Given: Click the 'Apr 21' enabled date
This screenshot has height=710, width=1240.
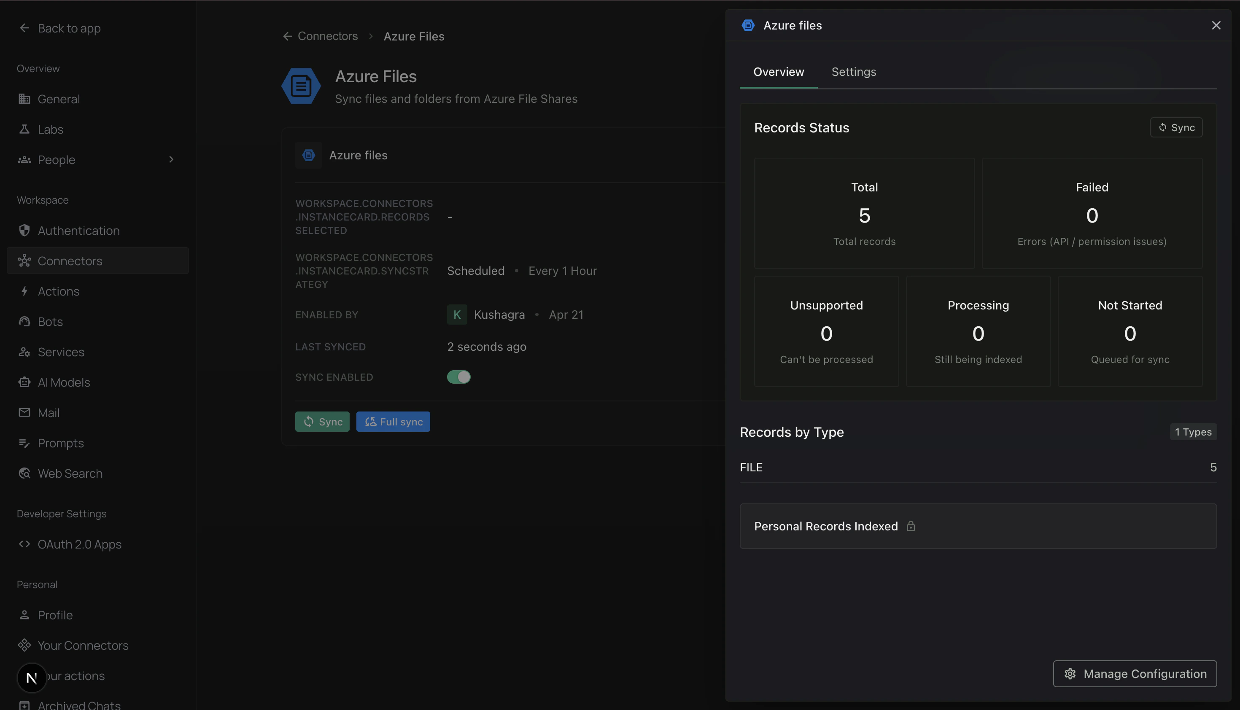Looking at the screenshot, I should pyautogui.click(x=566, y=315).
